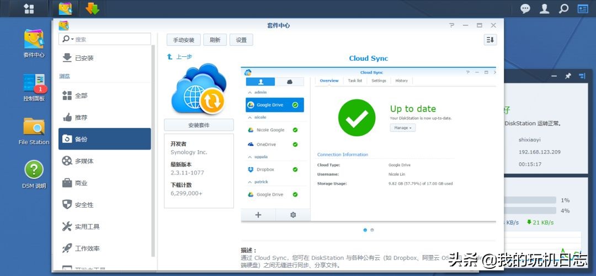The width and height of the screenshot is (596, 276).
Task: Select 商业 category in the sidebar
Action: [x=104, y=183]
